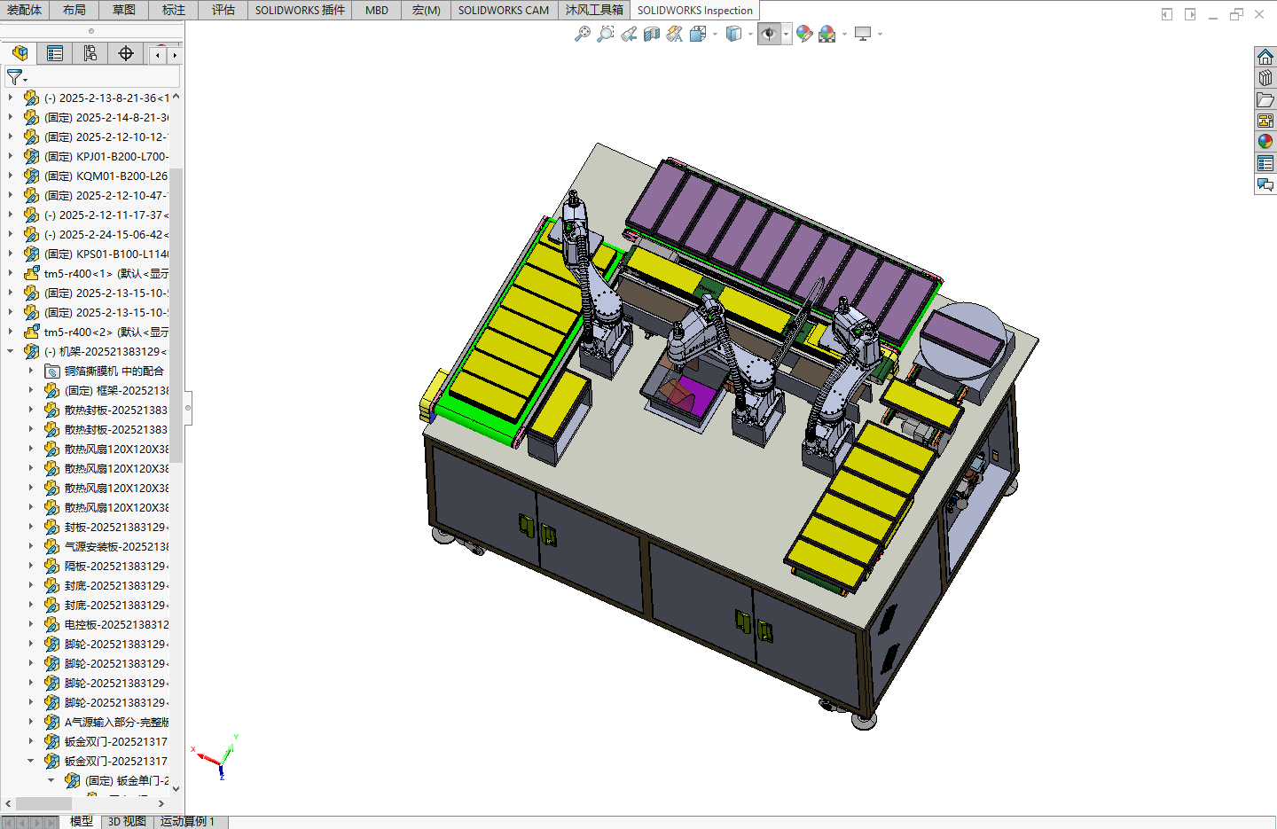Screen dimensions: 1277x829
Task: Toggle the Hide/Show Items eye button
Action: (x=769, y=34)
